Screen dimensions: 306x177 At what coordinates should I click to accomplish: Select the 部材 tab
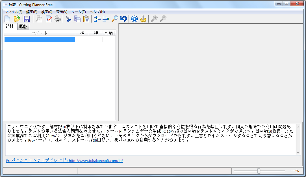pos(9,26)
